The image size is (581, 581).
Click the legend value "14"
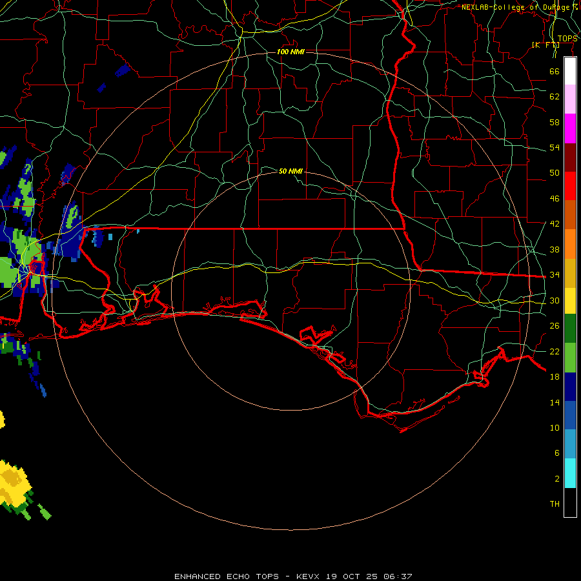click(555, 402)
